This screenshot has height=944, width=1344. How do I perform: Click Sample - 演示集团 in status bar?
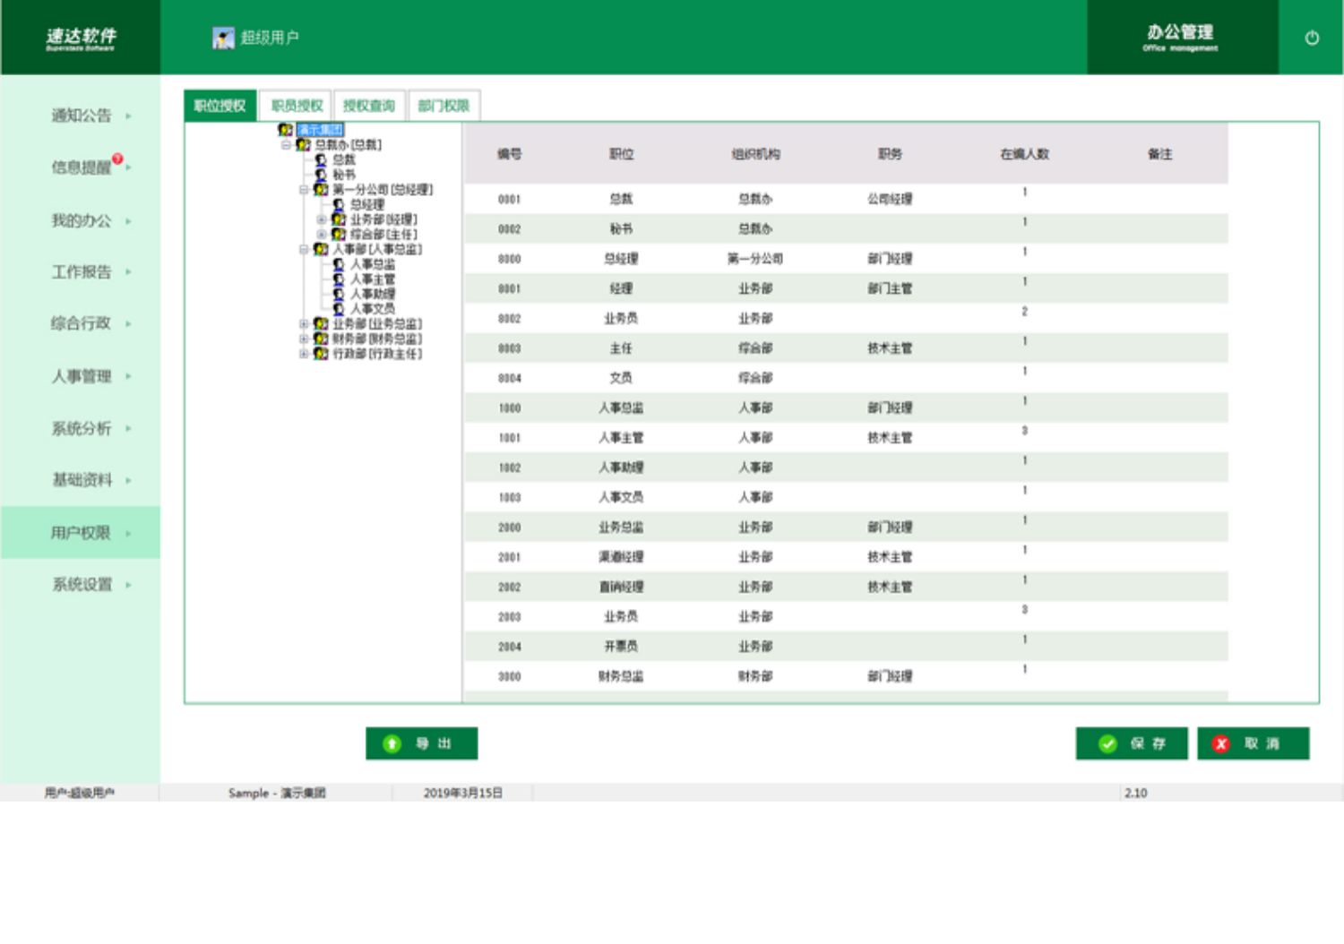277,793
